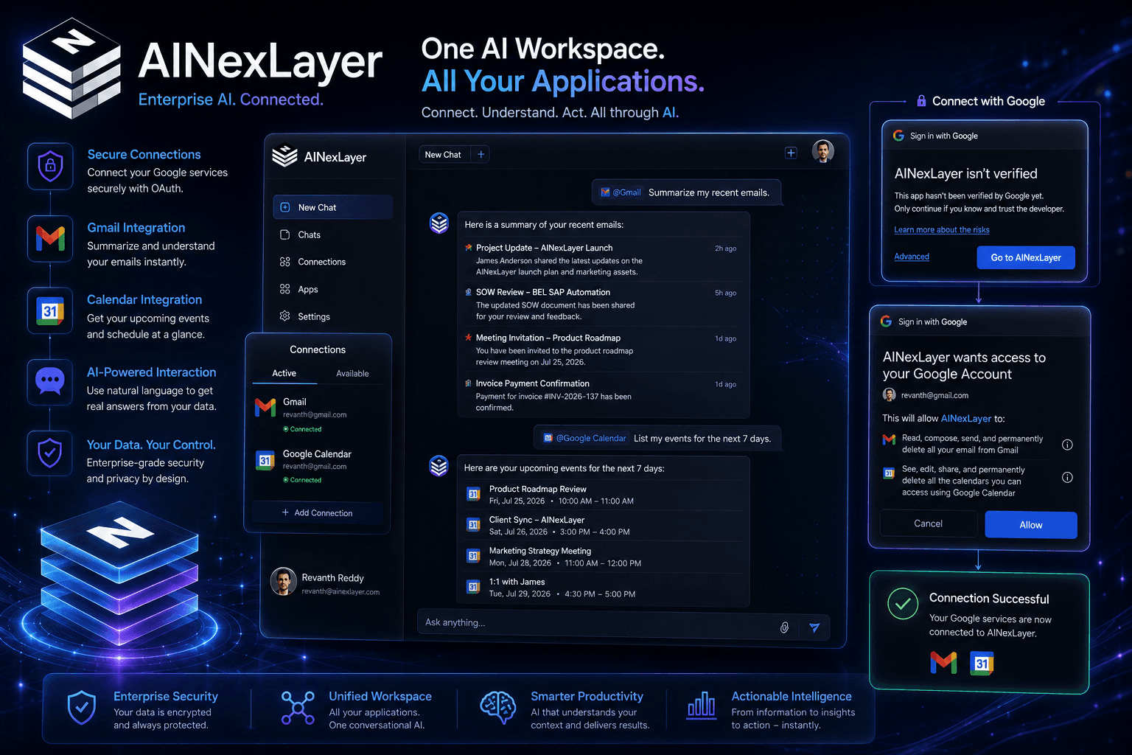Open New Chat in the sidebar
The height and width of the screenshot is (755, 1132).
pos(332,207)
